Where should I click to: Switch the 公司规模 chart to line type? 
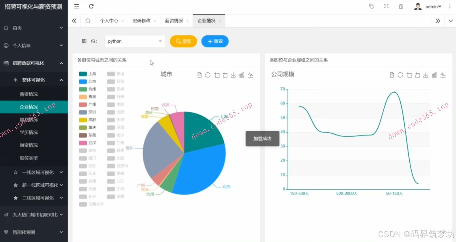(x=443, y=75)
